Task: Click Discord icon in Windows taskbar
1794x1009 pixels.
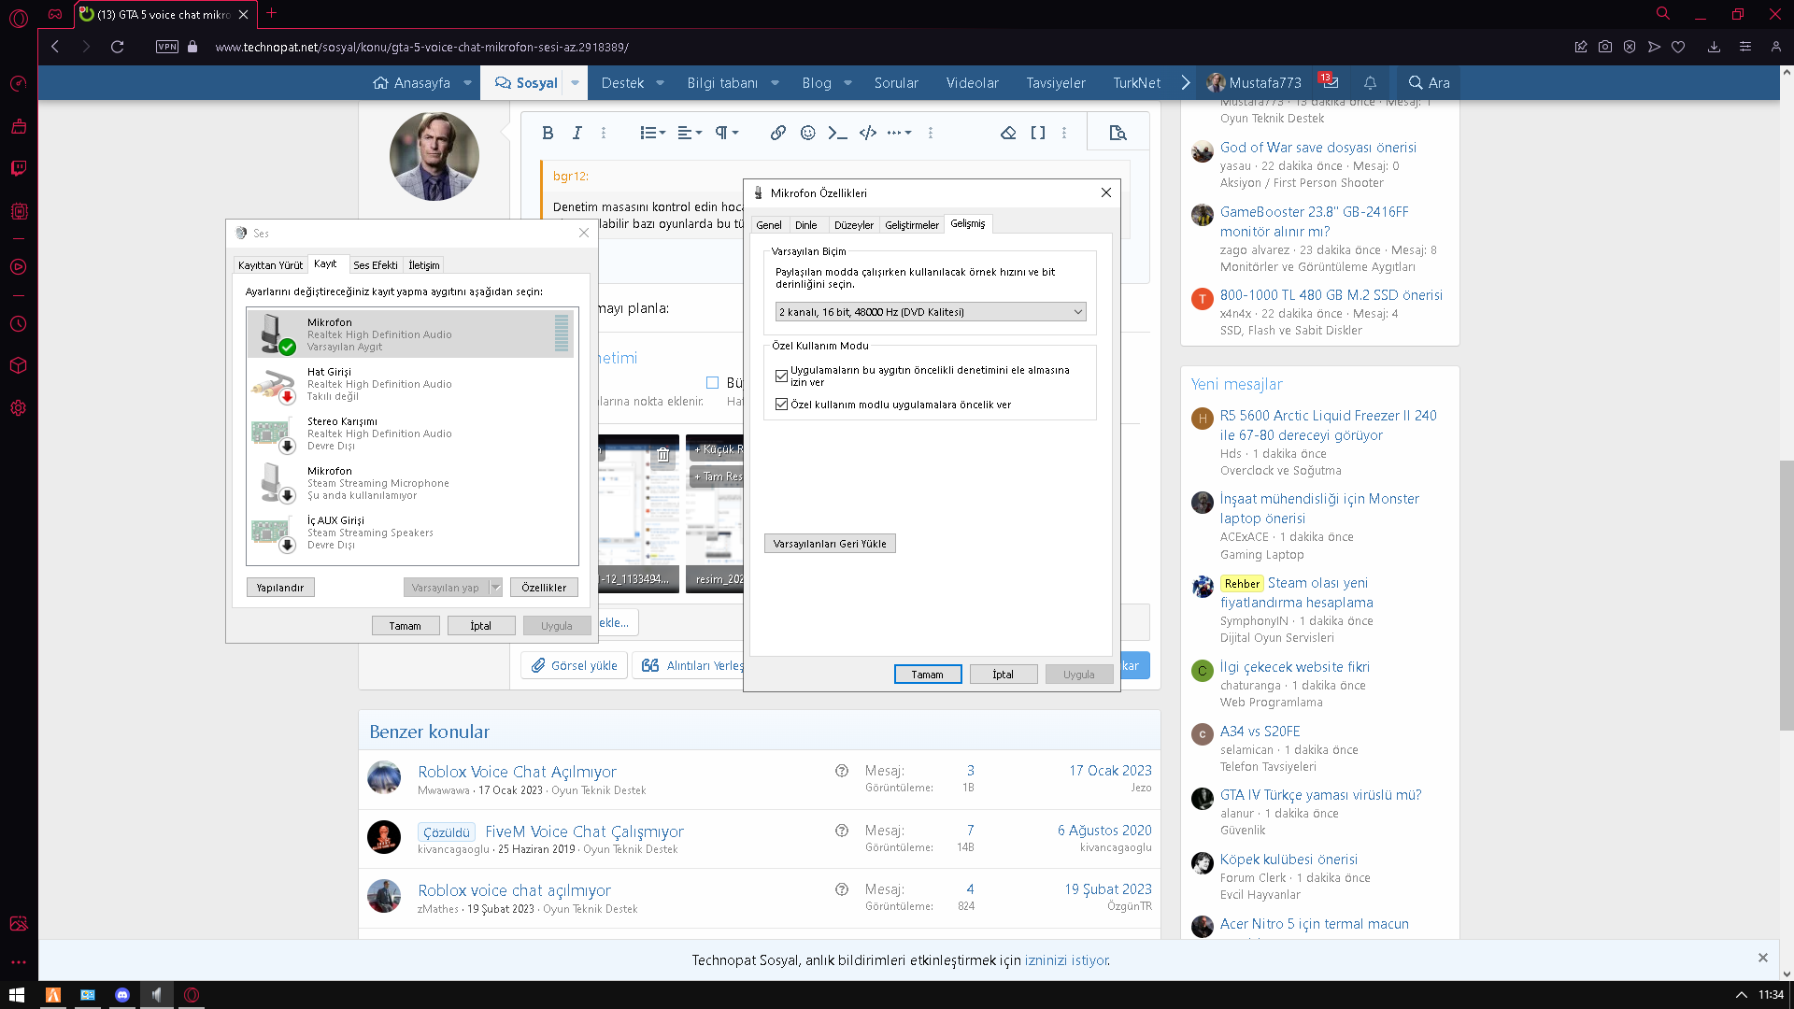Action: [x=121, y=995]
